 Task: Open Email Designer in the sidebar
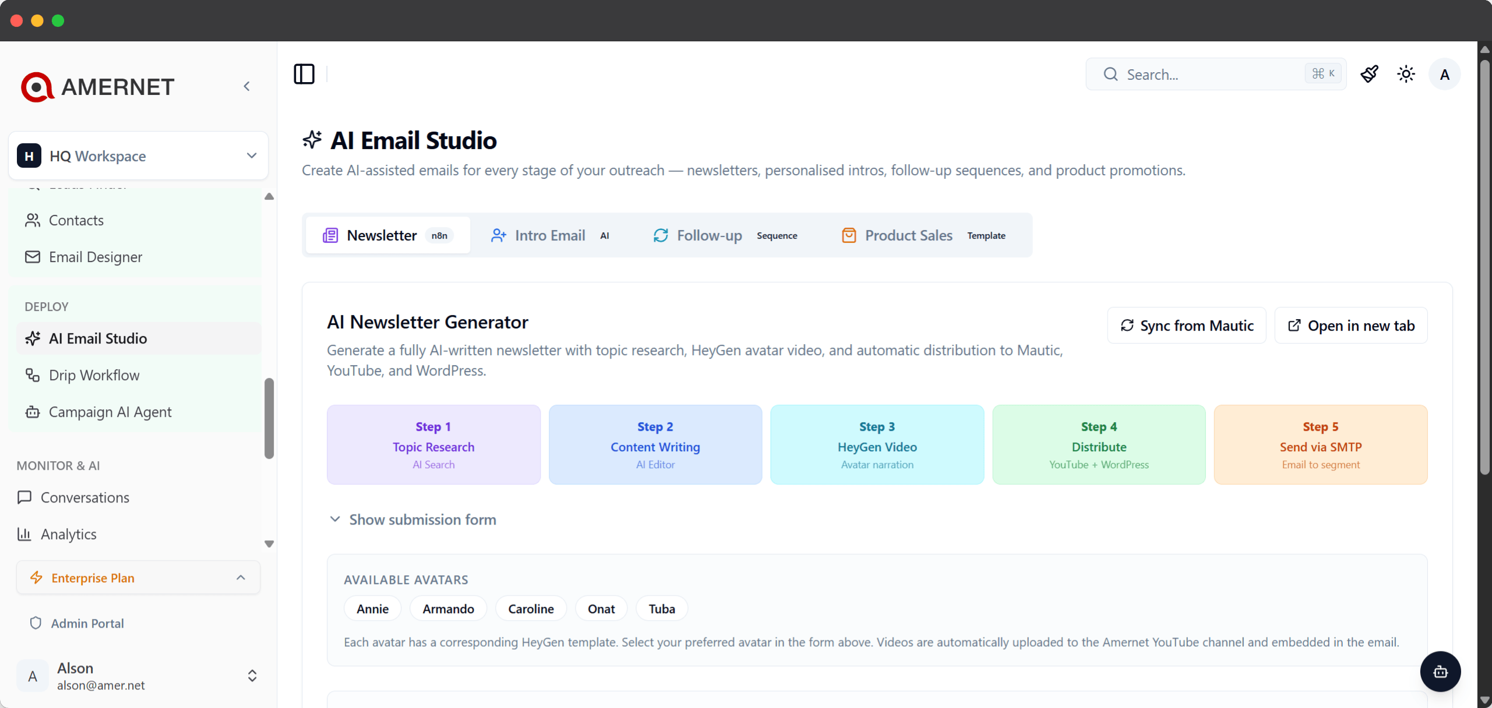139,257
